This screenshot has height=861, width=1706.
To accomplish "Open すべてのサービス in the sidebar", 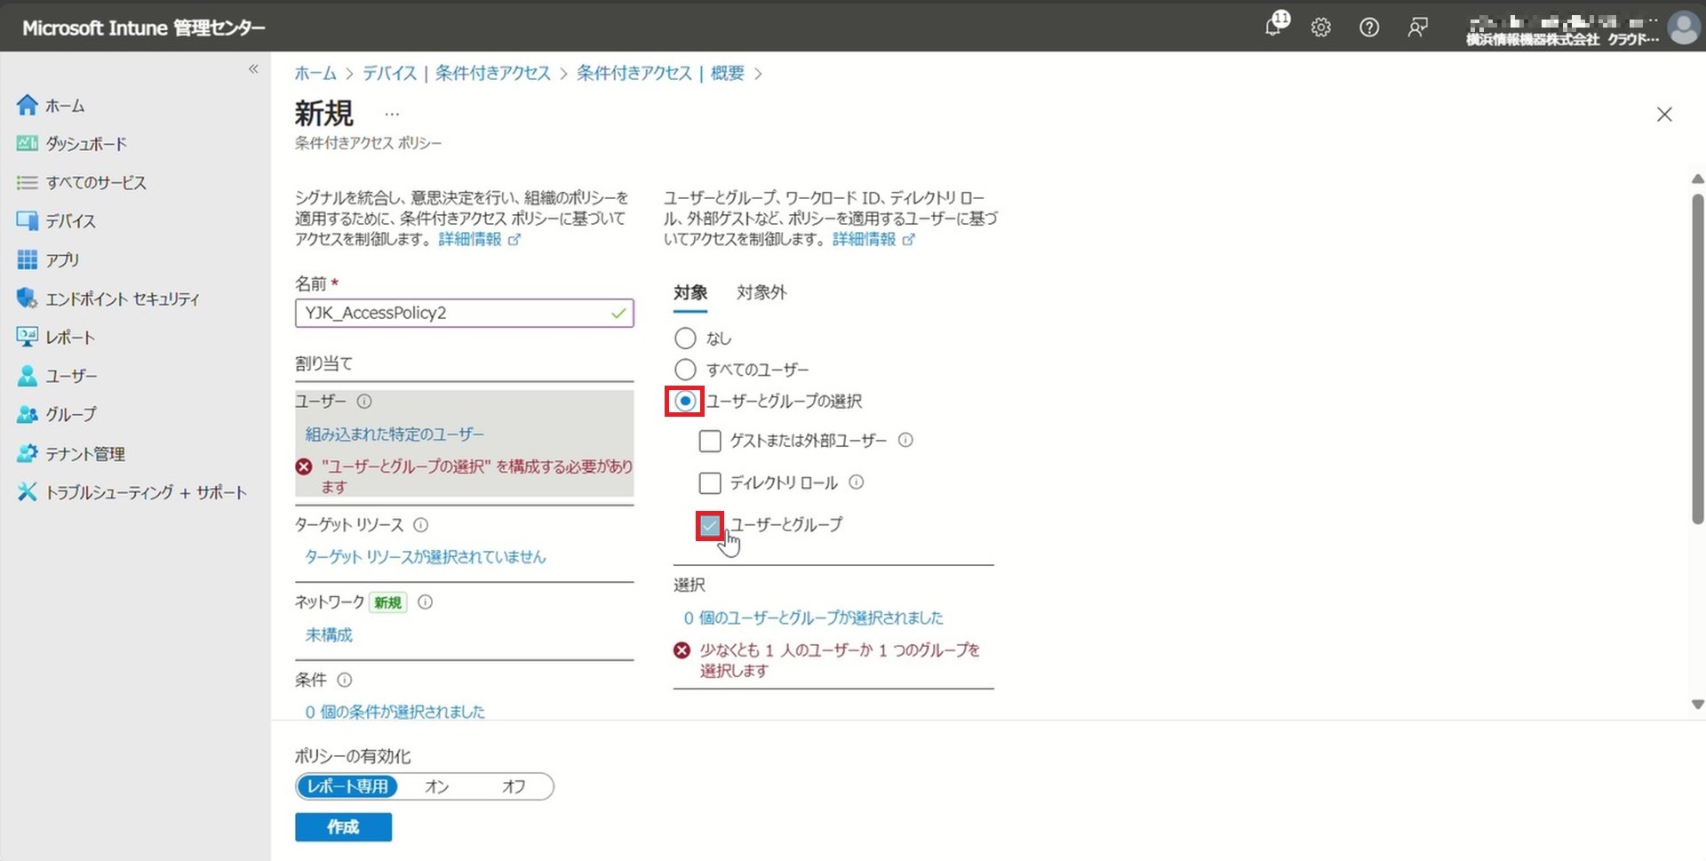I will (96, 183).
